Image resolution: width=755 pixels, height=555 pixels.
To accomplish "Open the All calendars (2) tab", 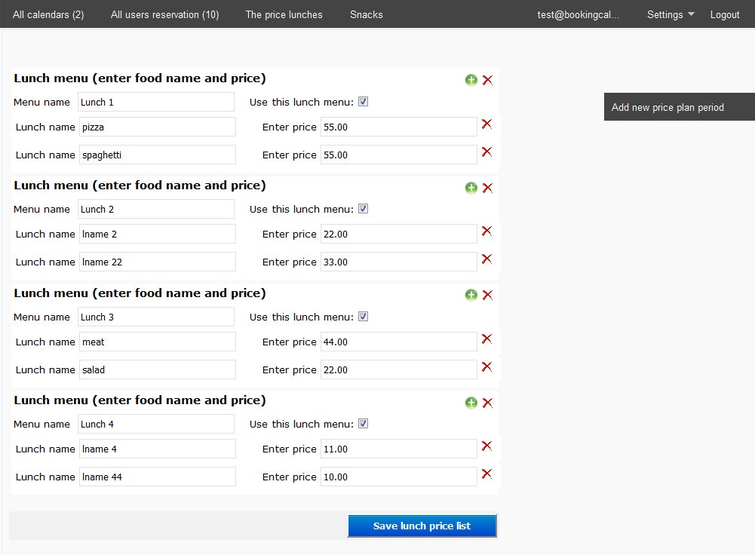I will pos(48,14).
